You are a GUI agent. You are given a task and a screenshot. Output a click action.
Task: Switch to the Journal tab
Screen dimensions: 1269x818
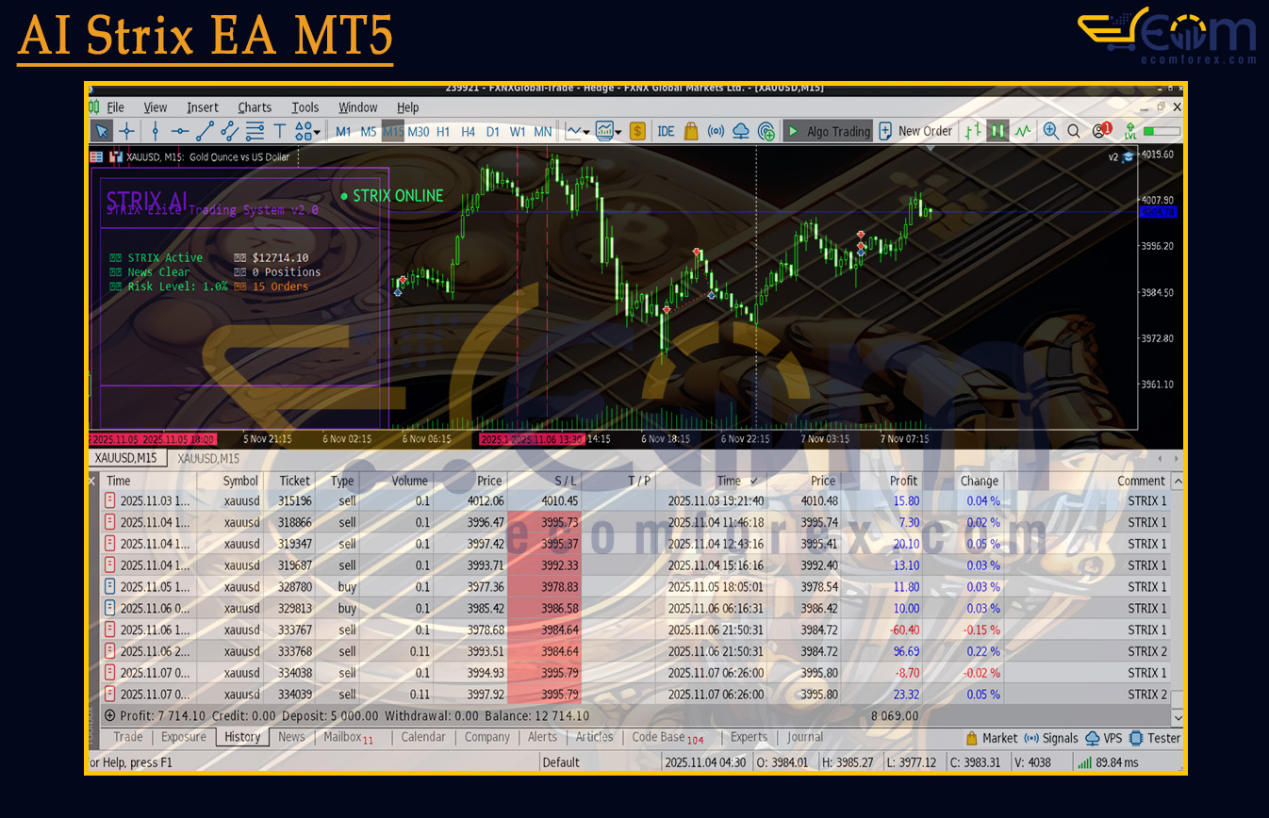tap(804, 737)
